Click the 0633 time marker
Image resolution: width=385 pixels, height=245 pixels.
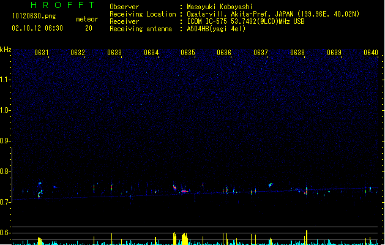(x=114, y=53)
